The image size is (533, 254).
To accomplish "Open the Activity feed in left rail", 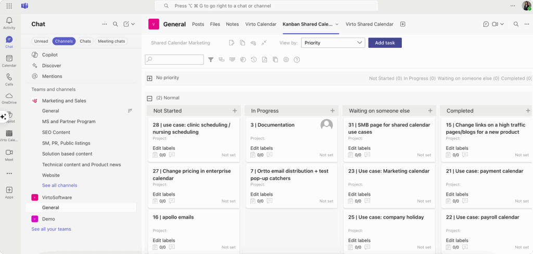I will (9, 23).
